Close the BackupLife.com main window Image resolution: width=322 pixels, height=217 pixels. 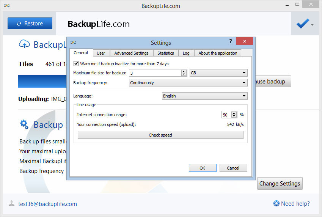coord(311,4)
